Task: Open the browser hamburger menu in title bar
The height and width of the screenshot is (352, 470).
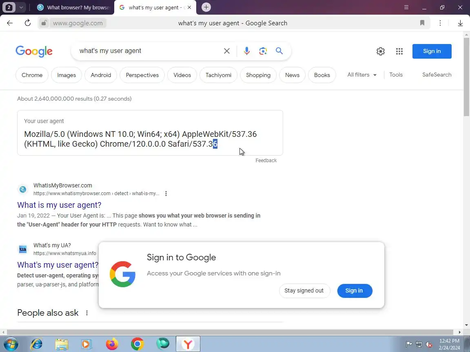Action: (406, 7)
